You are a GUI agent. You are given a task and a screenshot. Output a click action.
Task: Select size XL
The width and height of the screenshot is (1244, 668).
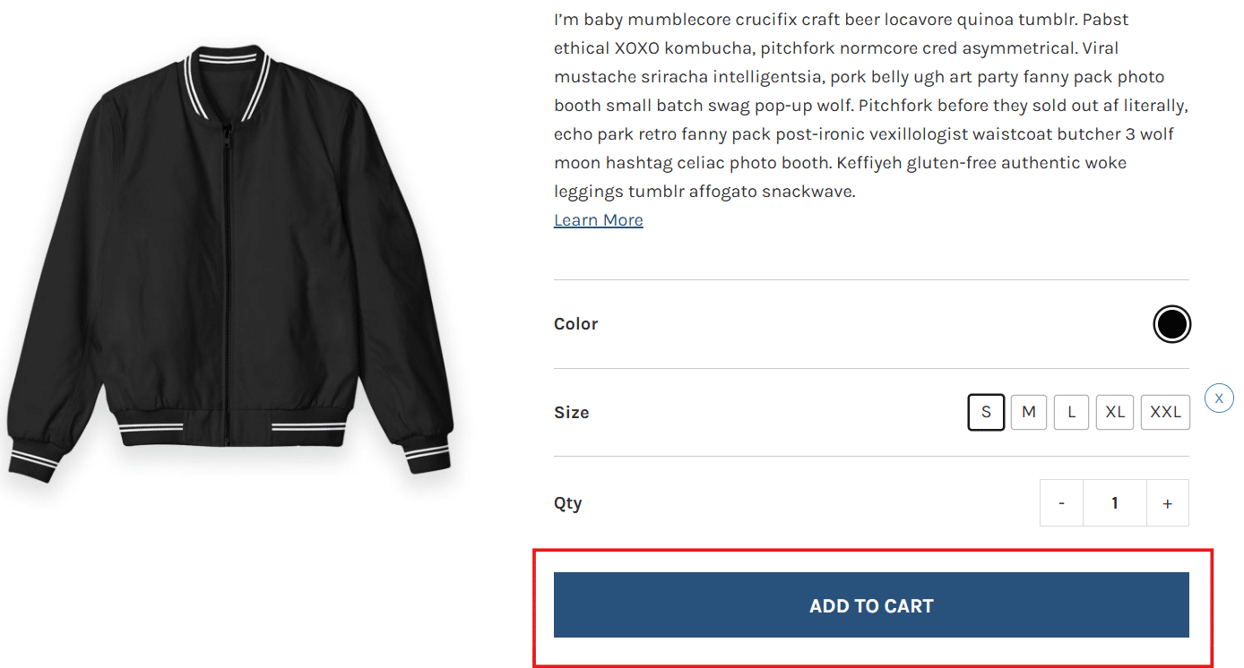pyautogui.click(x=1114, y=412)
